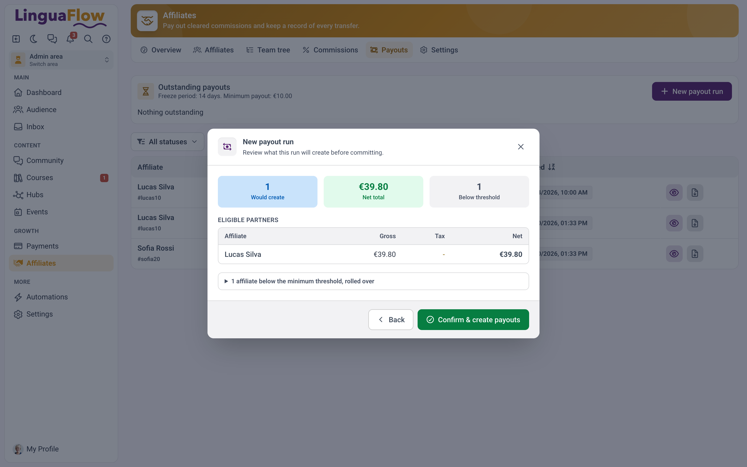Toggle dark mode moon icon
The height and width of the screenshot is (467, 747).
click(x=34, y=39)
